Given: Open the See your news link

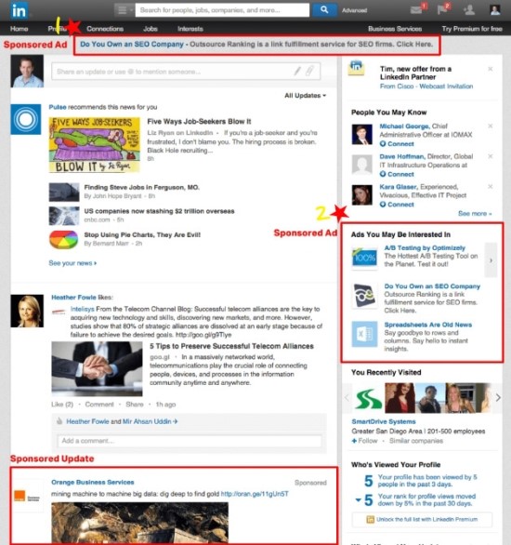Looking at the screenshot, I should point(72,263).
